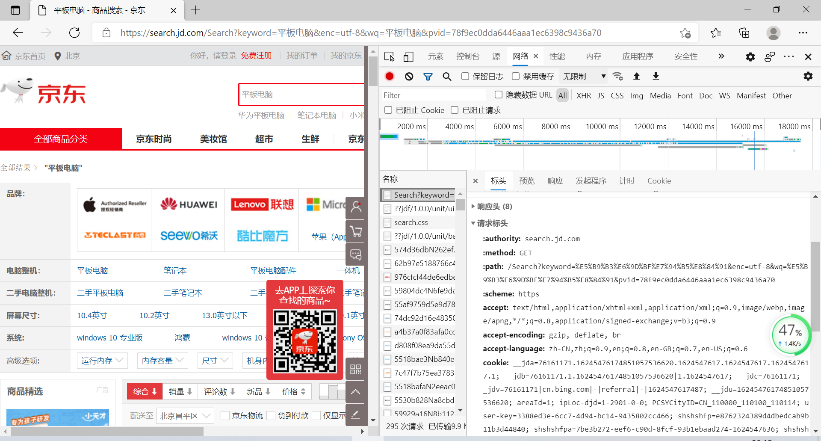
Task: Open the 尺寸 advanced dropdown
Action: [x=215, y=361]
